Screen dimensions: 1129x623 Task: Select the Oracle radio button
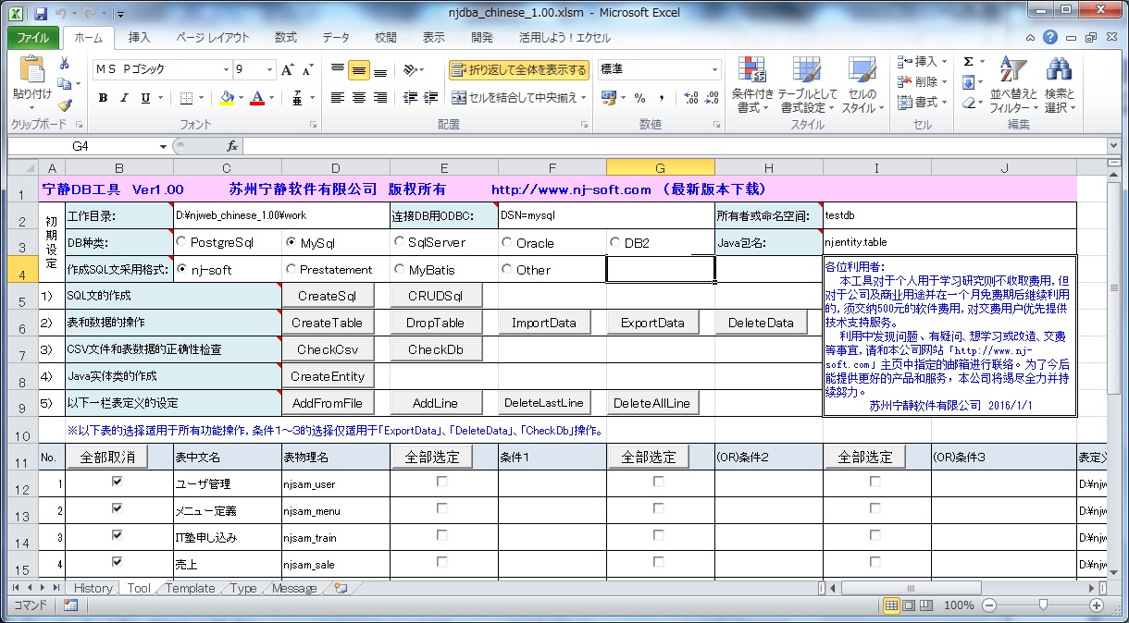click(x=507, y=243)
